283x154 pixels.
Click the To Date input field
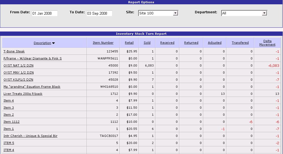tap(99, 13)
